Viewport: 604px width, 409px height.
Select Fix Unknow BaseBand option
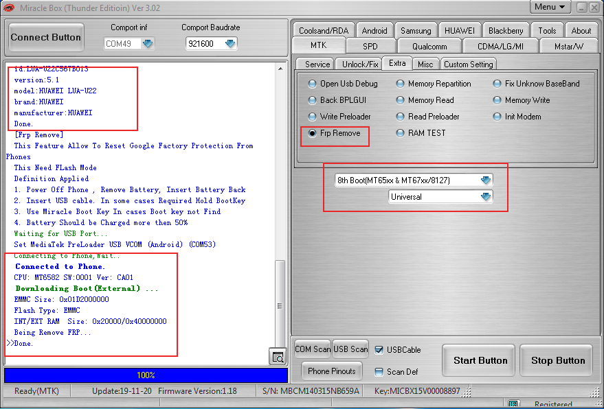click(x=537, y=84)
